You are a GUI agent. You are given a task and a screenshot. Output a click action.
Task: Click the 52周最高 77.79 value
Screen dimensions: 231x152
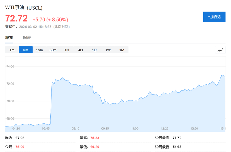(x=177, y=138)
